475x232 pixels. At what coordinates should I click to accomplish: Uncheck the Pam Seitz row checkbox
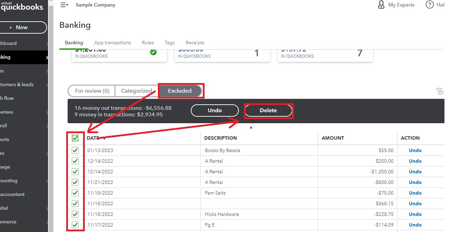coord(75,193)
